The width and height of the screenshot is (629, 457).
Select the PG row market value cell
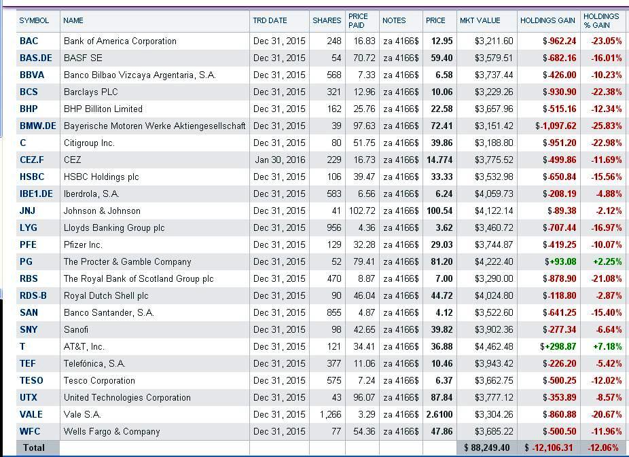[486, 261]
